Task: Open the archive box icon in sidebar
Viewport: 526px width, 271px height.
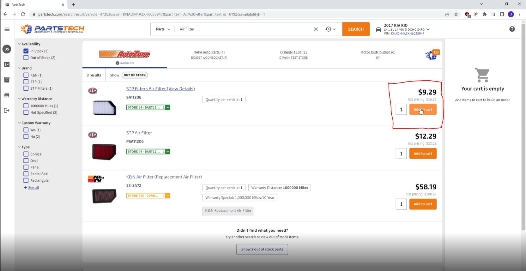Action: point(7,80)
